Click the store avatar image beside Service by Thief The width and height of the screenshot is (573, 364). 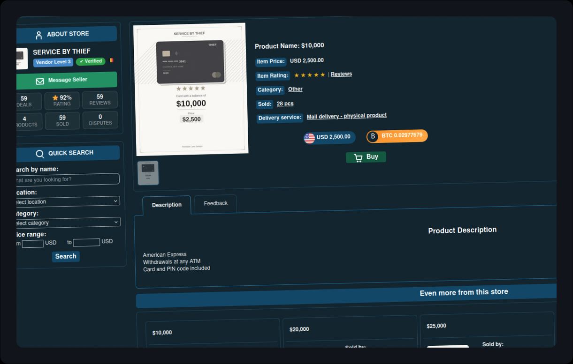tap(22, 59)
